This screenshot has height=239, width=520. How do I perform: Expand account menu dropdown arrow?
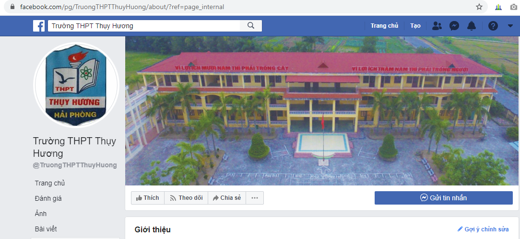point(510,26)
